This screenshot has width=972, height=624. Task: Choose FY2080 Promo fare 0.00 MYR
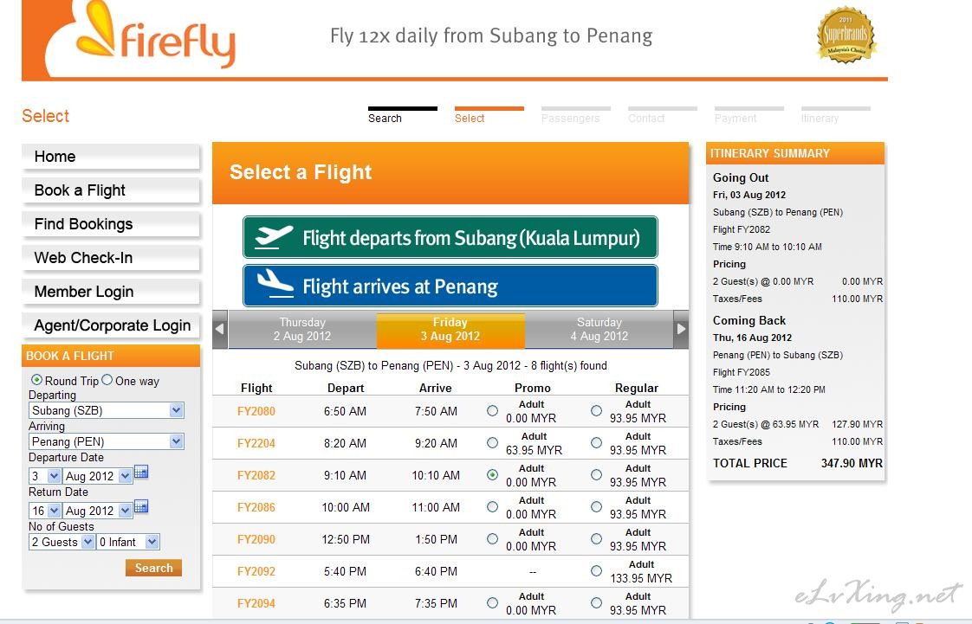coord(492,410)
